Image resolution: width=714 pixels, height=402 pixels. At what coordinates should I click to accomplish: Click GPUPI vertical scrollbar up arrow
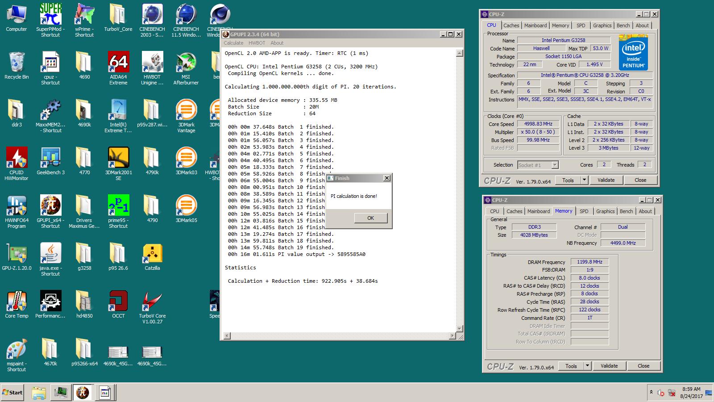click(x=459, y=53)
